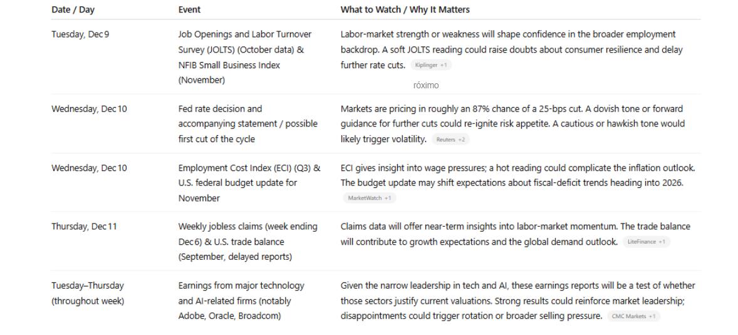Click the "Date / Day" column header
The width and height of the screenshot is (738, 335).
[73, 10]
